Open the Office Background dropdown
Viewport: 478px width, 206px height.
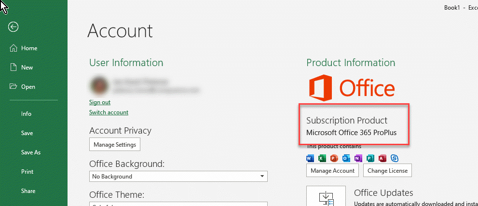[178, 177]
